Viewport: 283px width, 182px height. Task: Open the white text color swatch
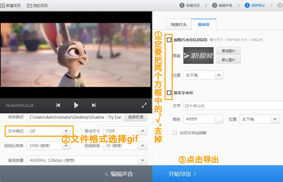[219, 119]
